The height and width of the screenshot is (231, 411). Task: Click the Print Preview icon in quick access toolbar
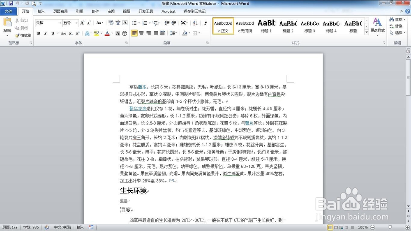point(34,3)
